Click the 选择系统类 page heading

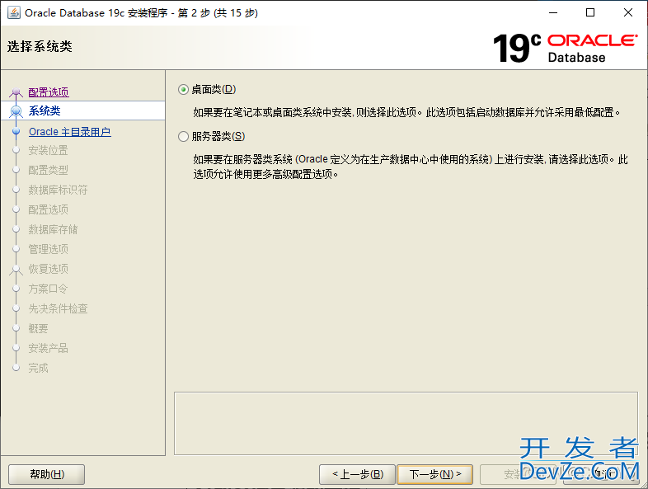(40, 46)
